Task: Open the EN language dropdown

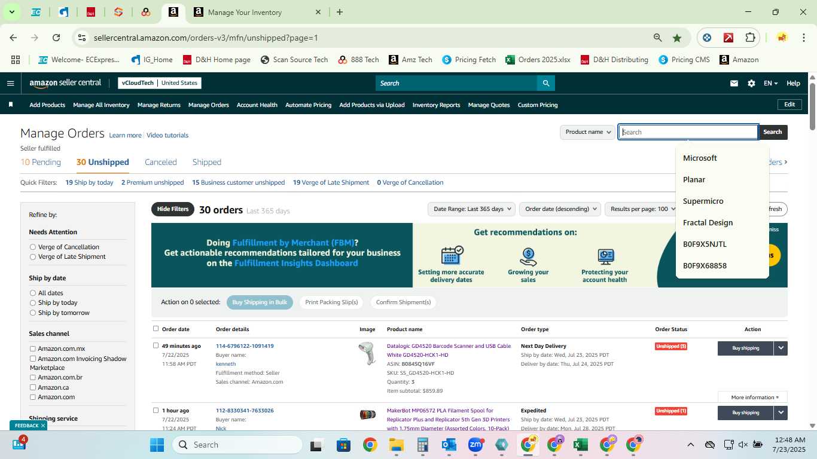Action: click(x=770, y=84)
